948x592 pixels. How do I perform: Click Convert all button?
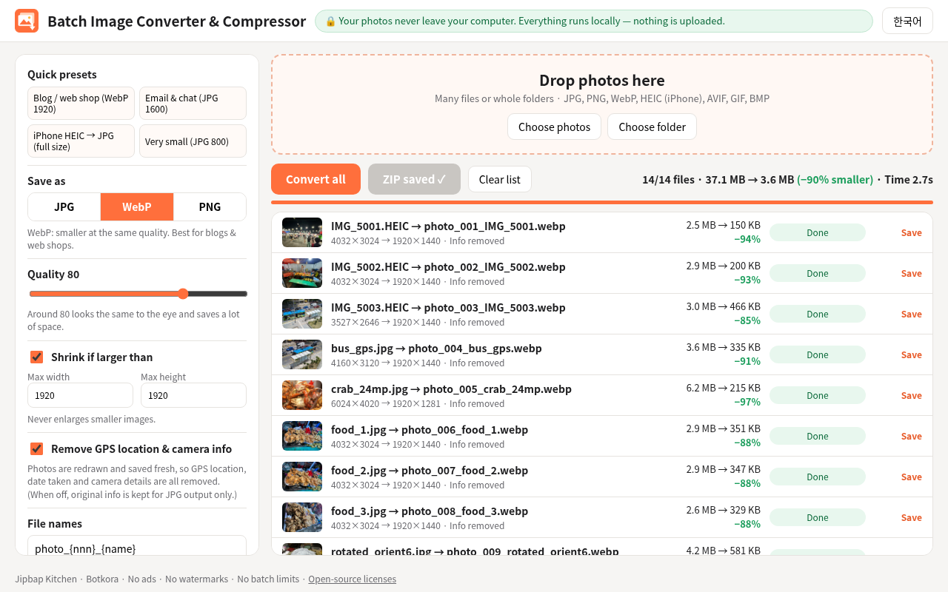[316, 179]
